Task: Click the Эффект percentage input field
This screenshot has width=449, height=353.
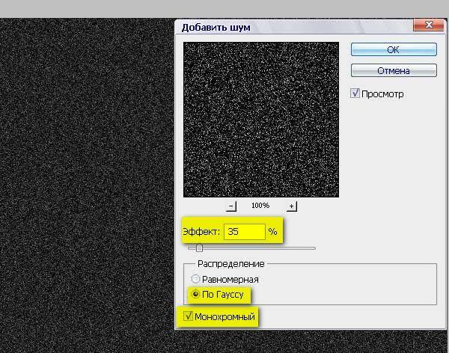Action: 245,232
